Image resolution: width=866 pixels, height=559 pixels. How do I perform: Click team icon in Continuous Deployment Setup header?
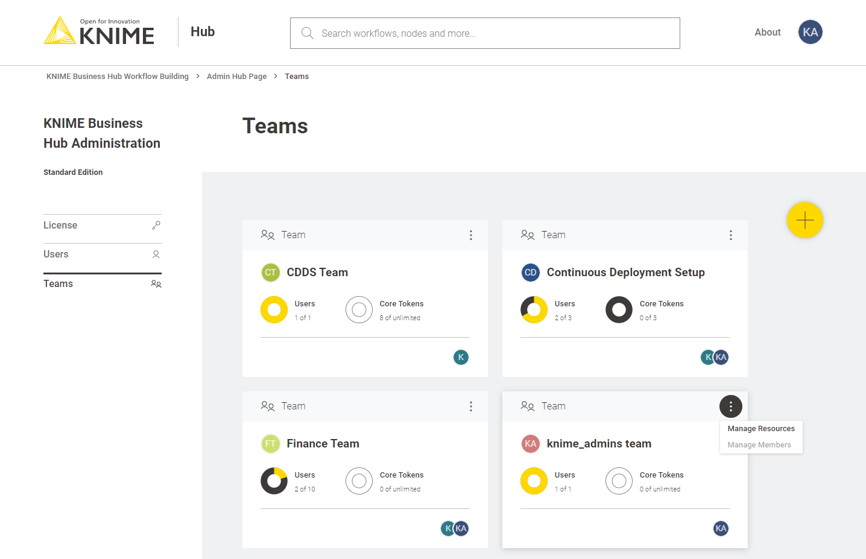tap(528, 235)
